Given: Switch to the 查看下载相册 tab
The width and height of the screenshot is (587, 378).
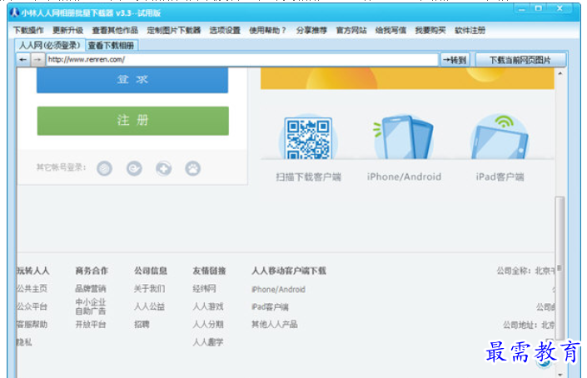Looking at the screenshot, I should pos(112,46).
